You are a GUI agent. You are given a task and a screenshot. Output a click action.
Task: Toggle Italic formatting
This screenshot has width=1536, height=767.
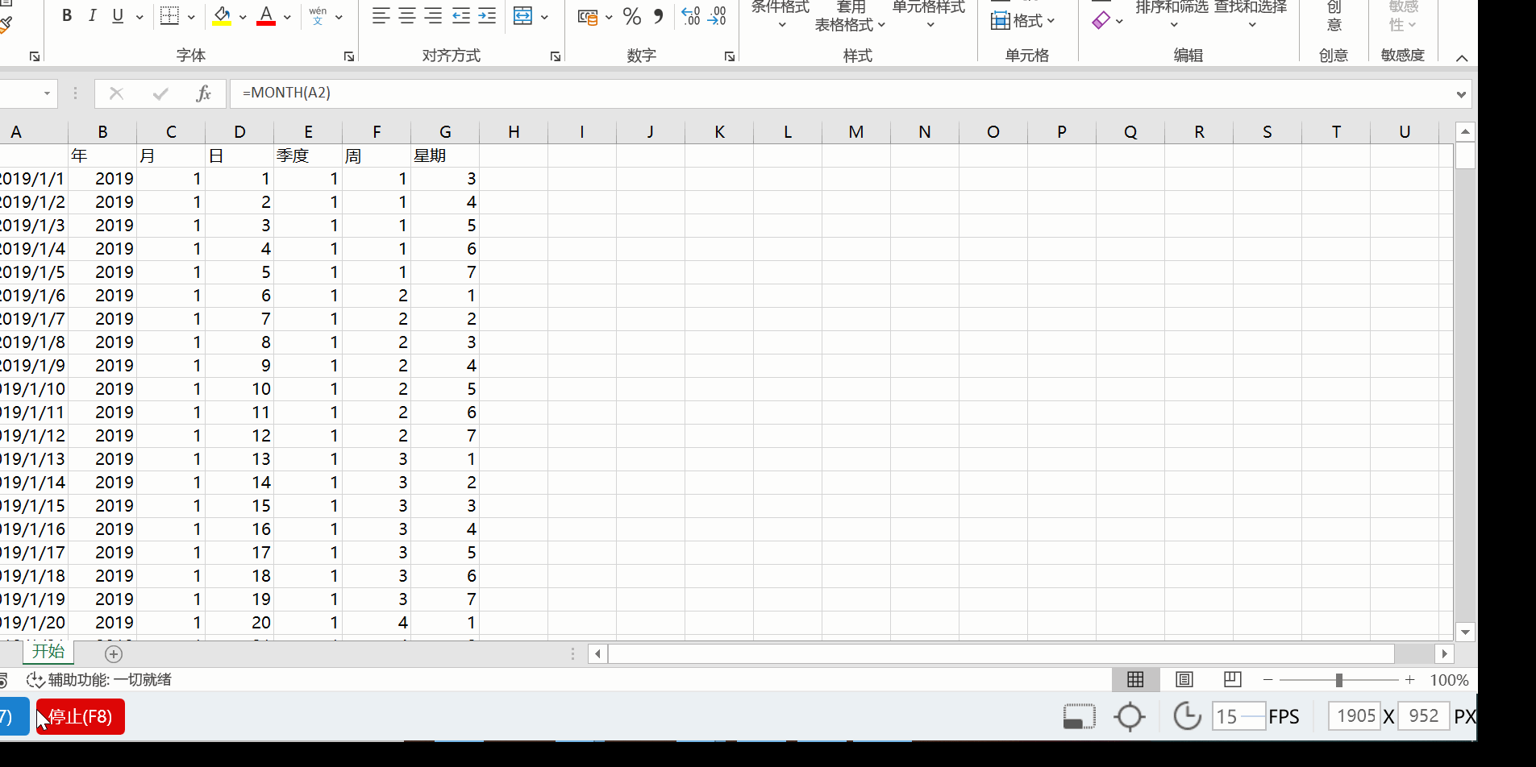click(x=92, y=16)
